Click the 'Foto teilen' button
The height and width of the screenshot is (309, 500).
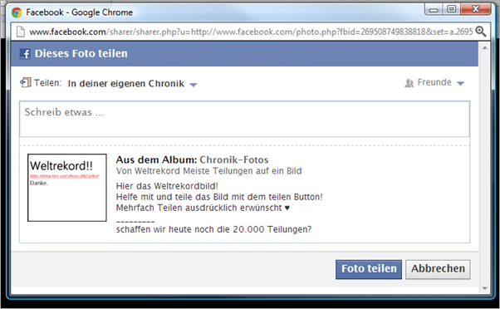369,269
